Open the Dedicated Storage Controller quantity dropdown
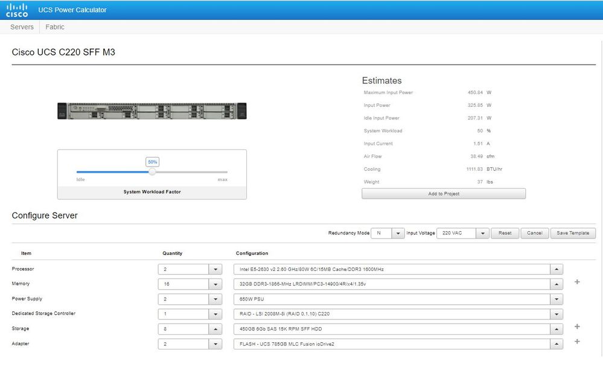 click(x=215, y=314)
